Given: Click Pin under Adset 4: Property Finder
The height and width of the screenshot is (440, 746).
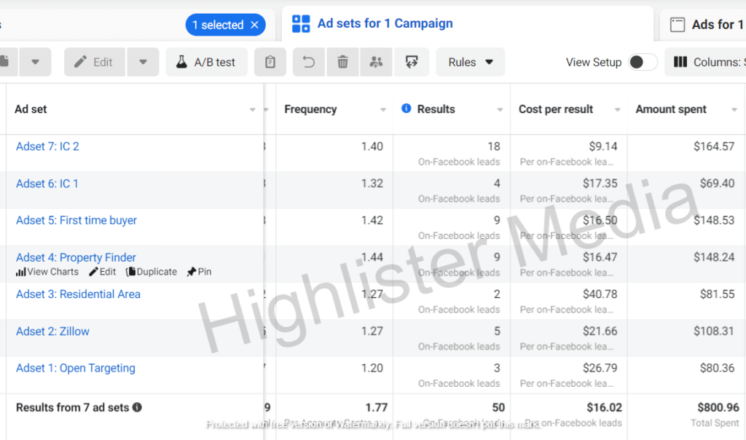Looking at the screenshot, I should [200, 272].
